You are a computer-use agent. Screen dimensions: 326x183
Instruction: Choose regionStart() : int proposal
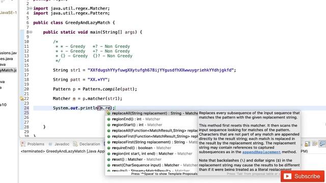(x=152, y=125)
